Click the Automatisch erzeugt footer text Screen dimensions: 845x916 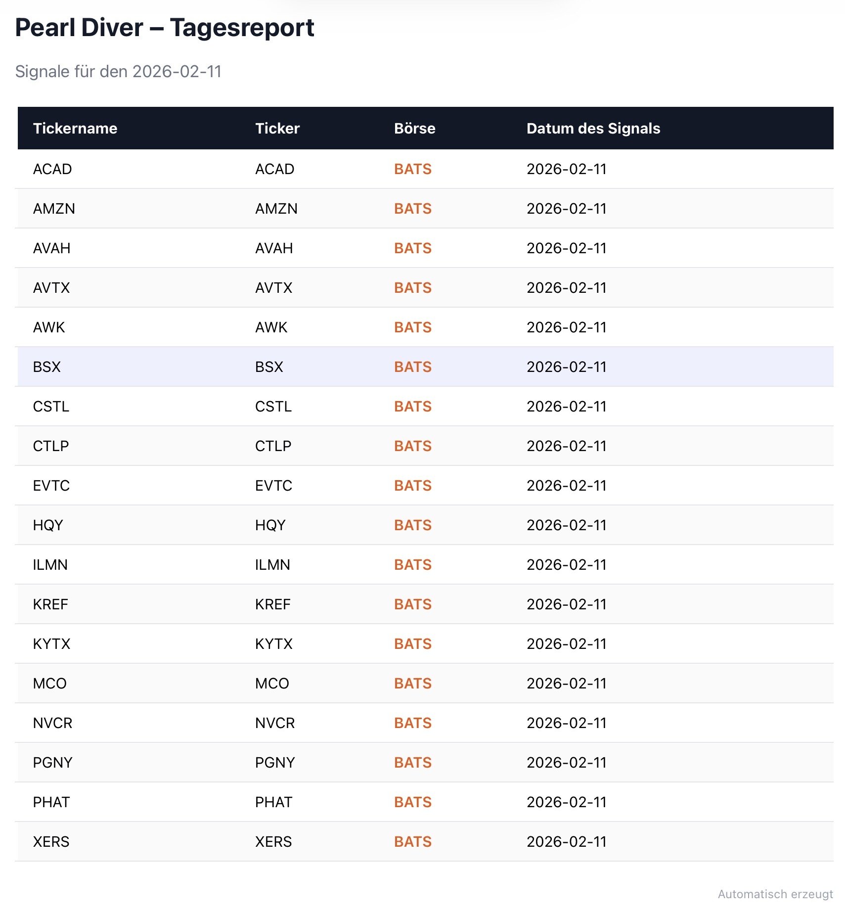click(775, 894)
